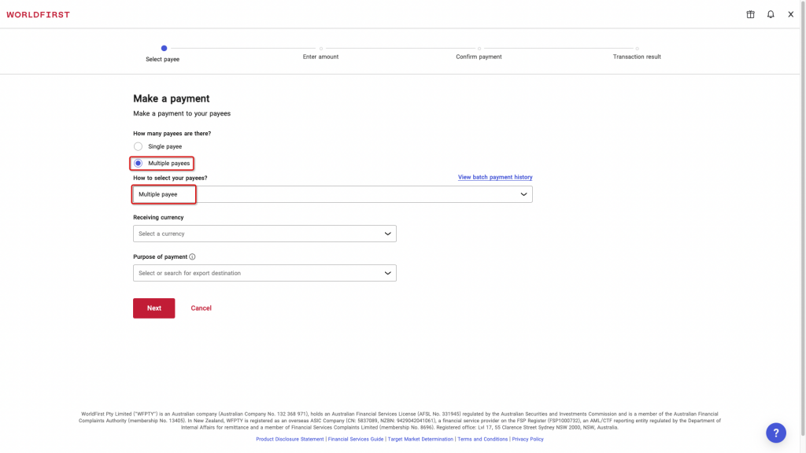Open View batch payment history
This screenshot has height=453, width=806.
pyautogui.click(x=495, y=178)
